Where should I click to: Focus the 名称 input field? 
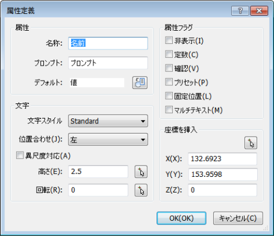(108, 43)
